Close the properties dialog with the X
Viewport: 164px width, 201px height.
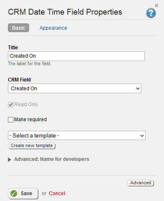pyautogui.click(x=156, y=5)
